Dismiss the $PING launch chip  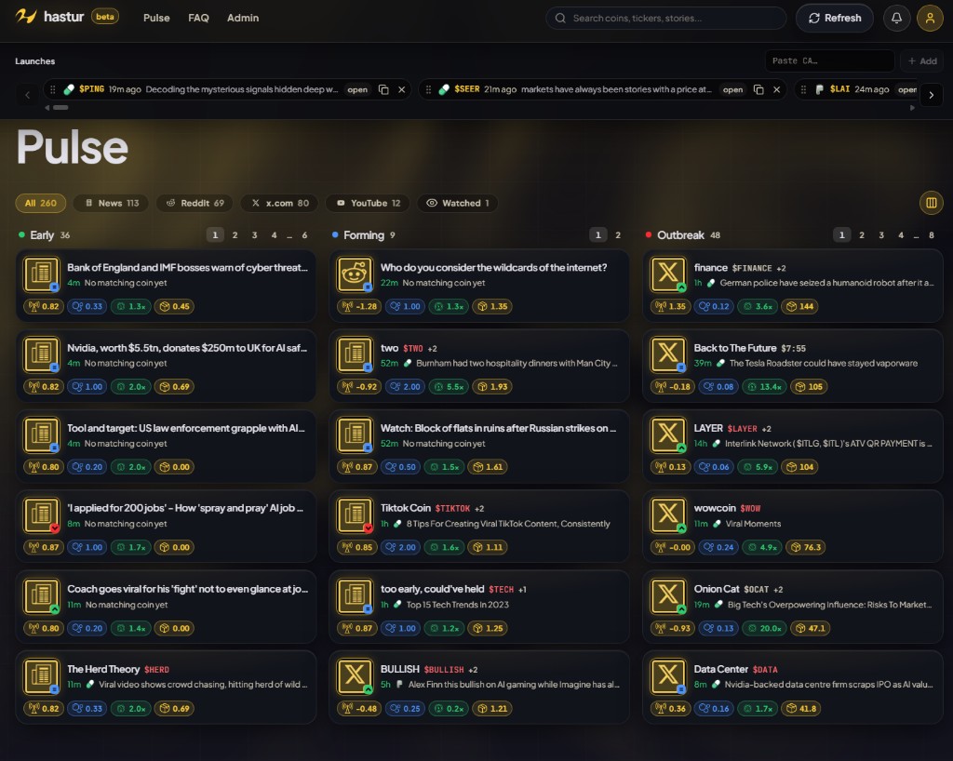tap(402, 89)
